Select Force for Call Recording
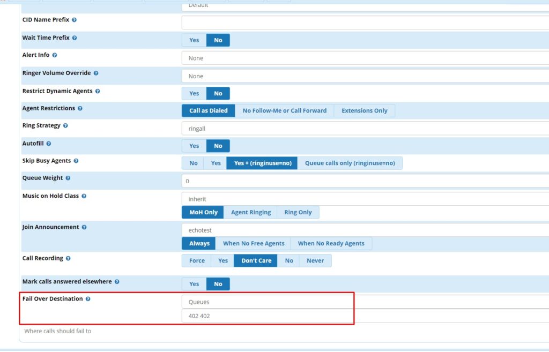The height and width of the screenshot is (352, 549). [x=197, y=260]
